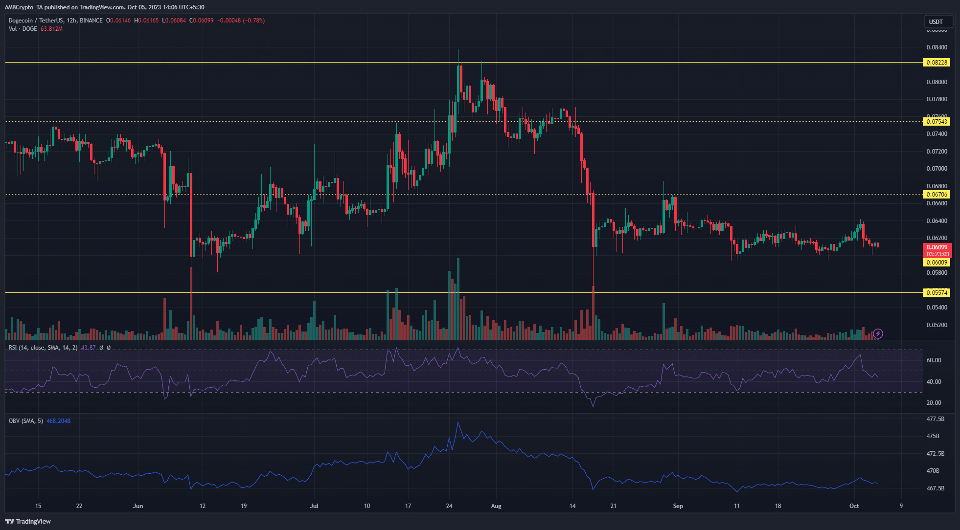Image resolution: width=960 pixels, height=530 pixels.
Task: Click the Sep label on time axis
Action: [678, 506]
